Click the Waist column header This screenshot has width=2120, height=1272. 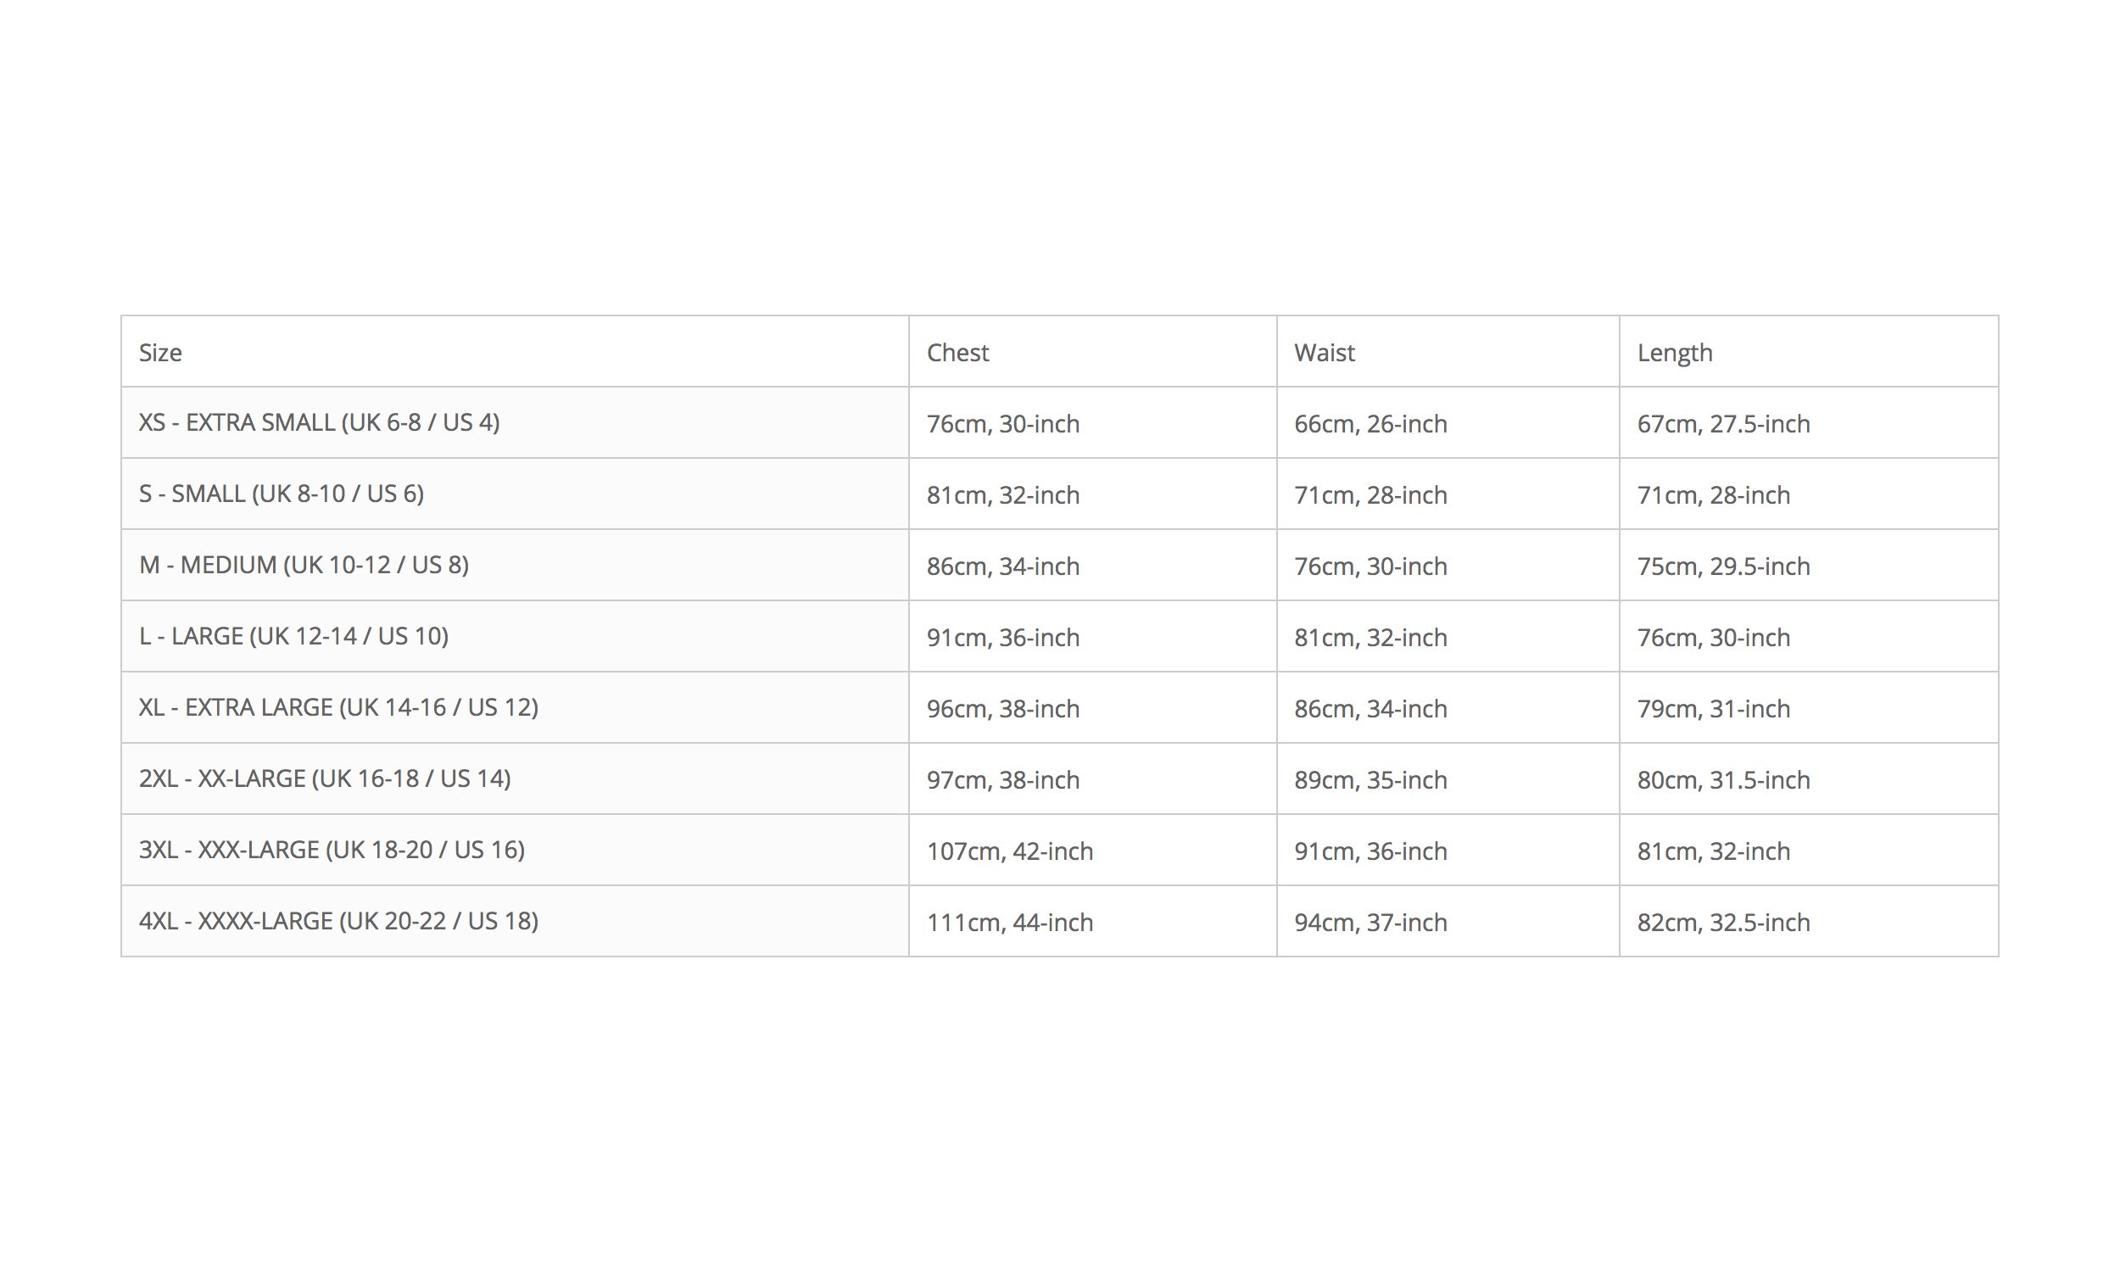coord(1324,352)
